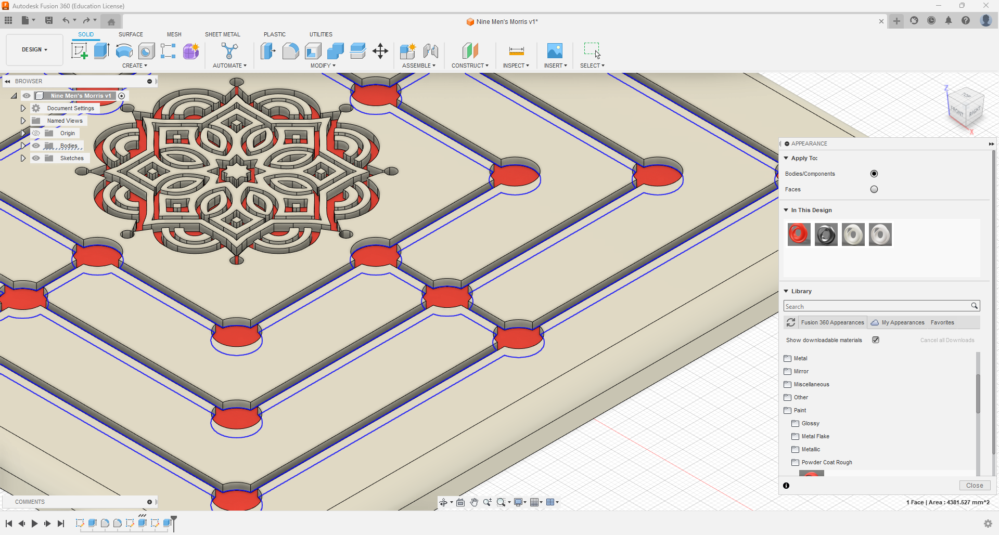Switch to the SHEET METAL tab
This screenshot has width=999, height=535.
click(222, 34)
